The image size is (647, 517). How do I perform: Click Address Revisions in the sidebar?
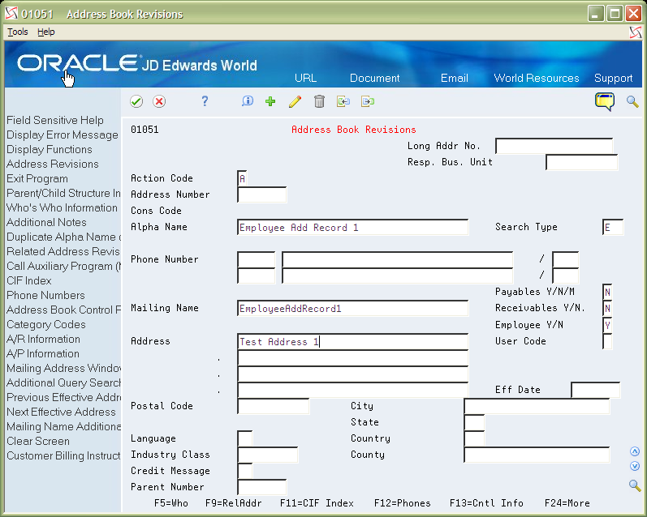click(53, 164)
